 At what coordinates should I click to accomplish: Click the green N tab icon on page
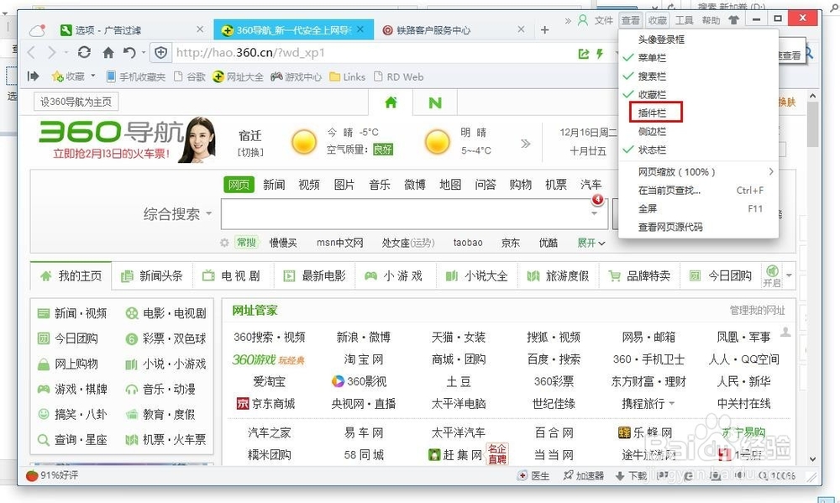[x=435, y=102]
